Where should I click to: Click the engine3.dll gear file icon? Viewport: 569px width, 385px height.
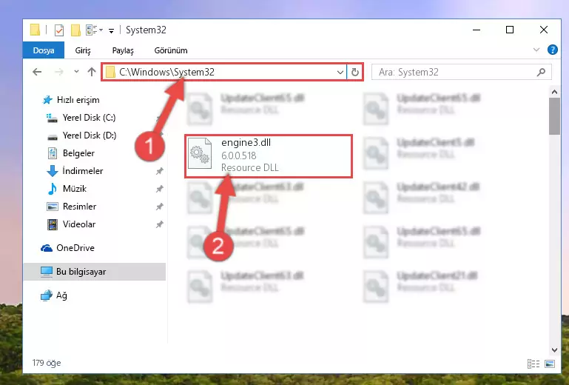[x=200, y=153]
